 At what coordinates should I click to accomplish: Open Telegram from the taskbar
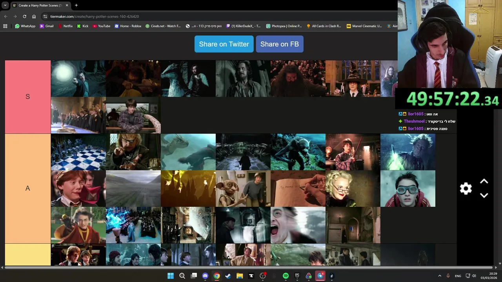point(320,276)
